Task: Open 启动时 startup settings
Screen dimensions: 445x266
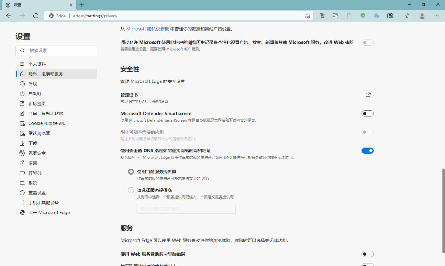Action: click(x=56, y=94)
